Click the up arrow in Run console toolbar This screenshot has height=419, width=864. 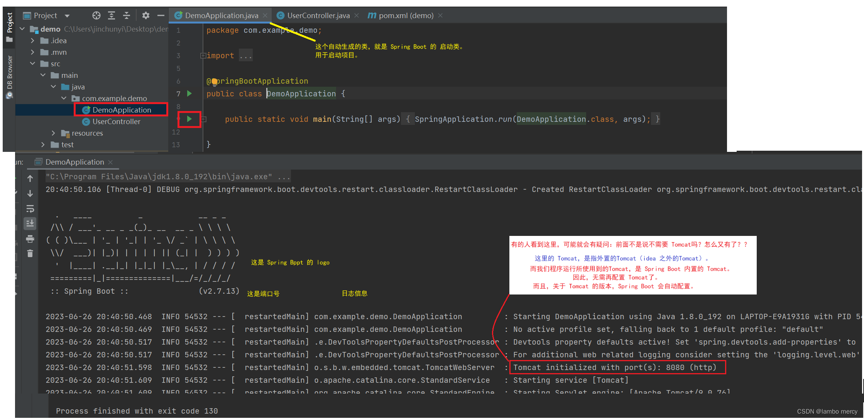pyautogui.click(x=30, y=178)
